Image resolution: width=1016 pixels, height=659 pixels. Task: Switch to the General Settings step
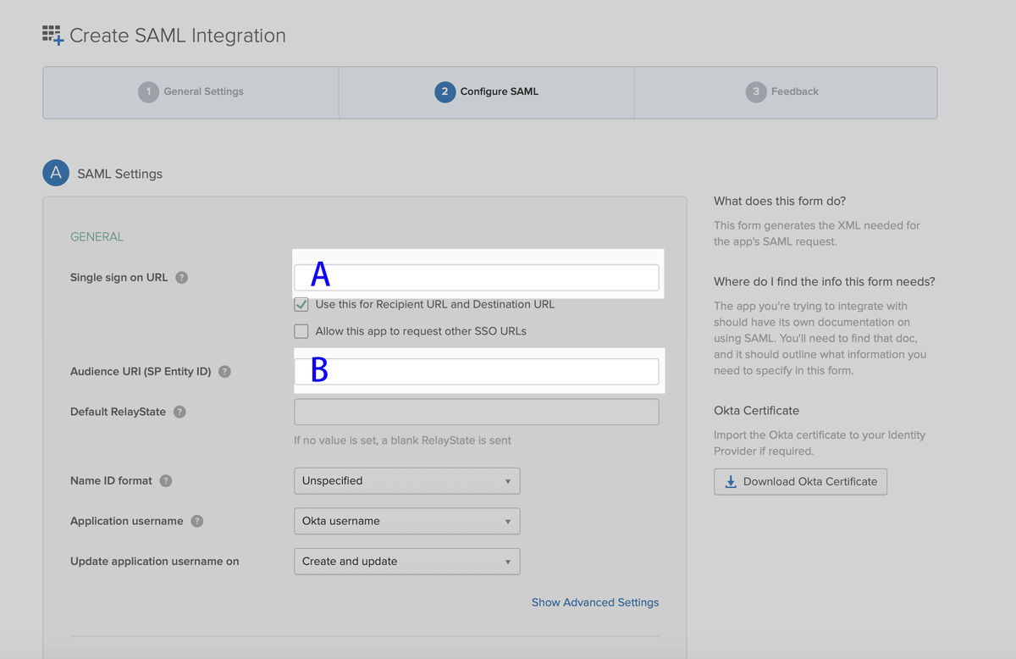[190, 91]
